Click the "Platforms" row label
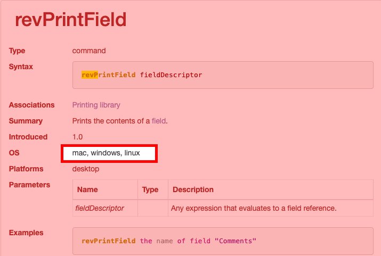381x256 pixels. tap(27, 169)
